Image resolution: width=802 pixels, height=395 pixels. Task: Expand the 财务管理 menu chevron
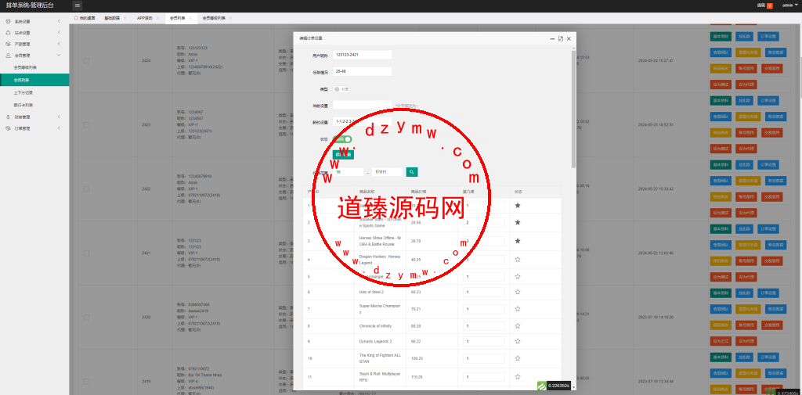point(59,117)
